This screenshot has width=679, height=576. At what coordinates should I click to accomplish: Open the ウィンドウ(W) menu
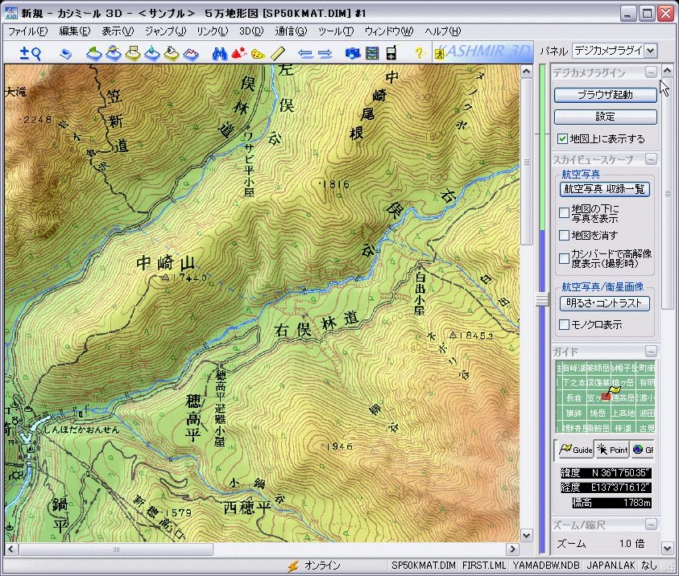click(x=389, y=31)
